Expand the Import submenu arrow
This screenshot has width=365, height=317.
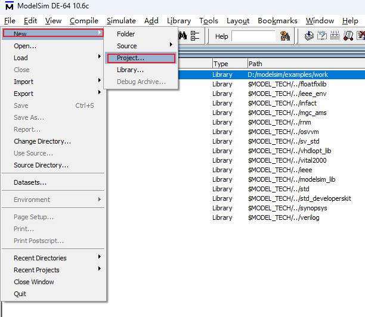100,80
